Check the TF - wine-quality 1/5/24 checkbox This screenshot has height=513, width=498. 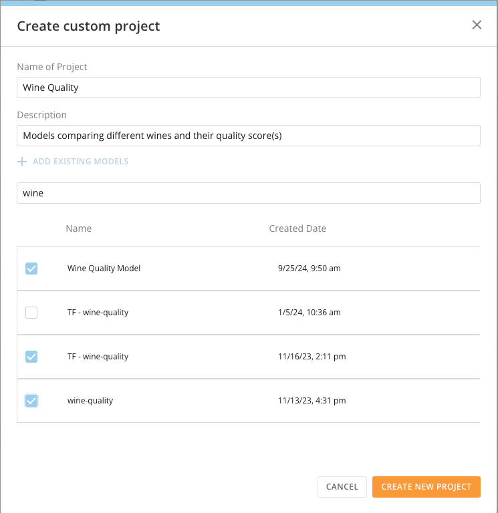point(31,313)
